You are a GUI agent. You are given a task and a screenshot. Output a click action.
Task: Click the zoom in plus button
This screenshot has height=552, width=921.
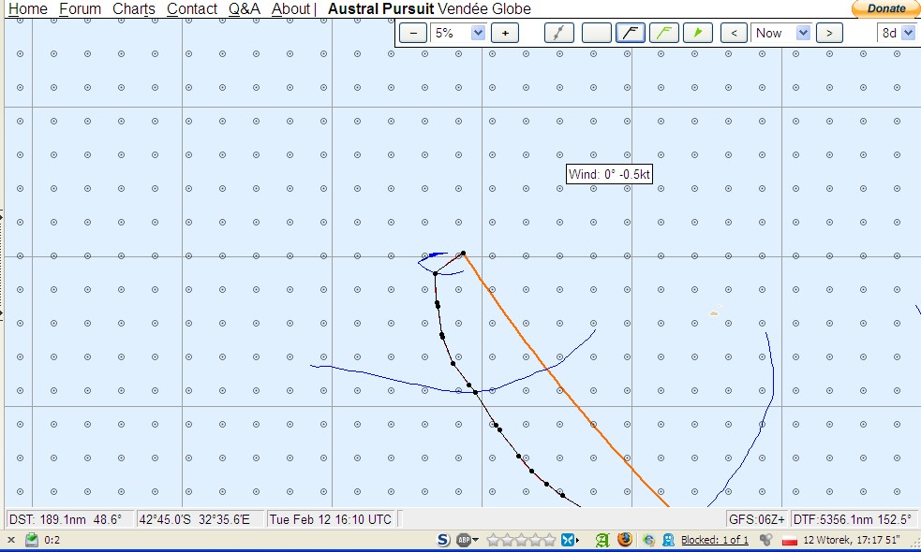[x=505, y=33]
